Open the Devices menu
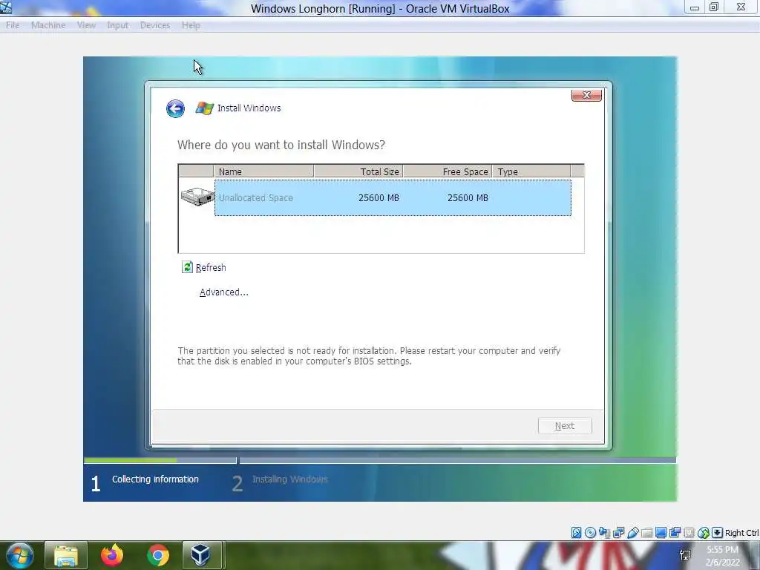 coord(155,25)
